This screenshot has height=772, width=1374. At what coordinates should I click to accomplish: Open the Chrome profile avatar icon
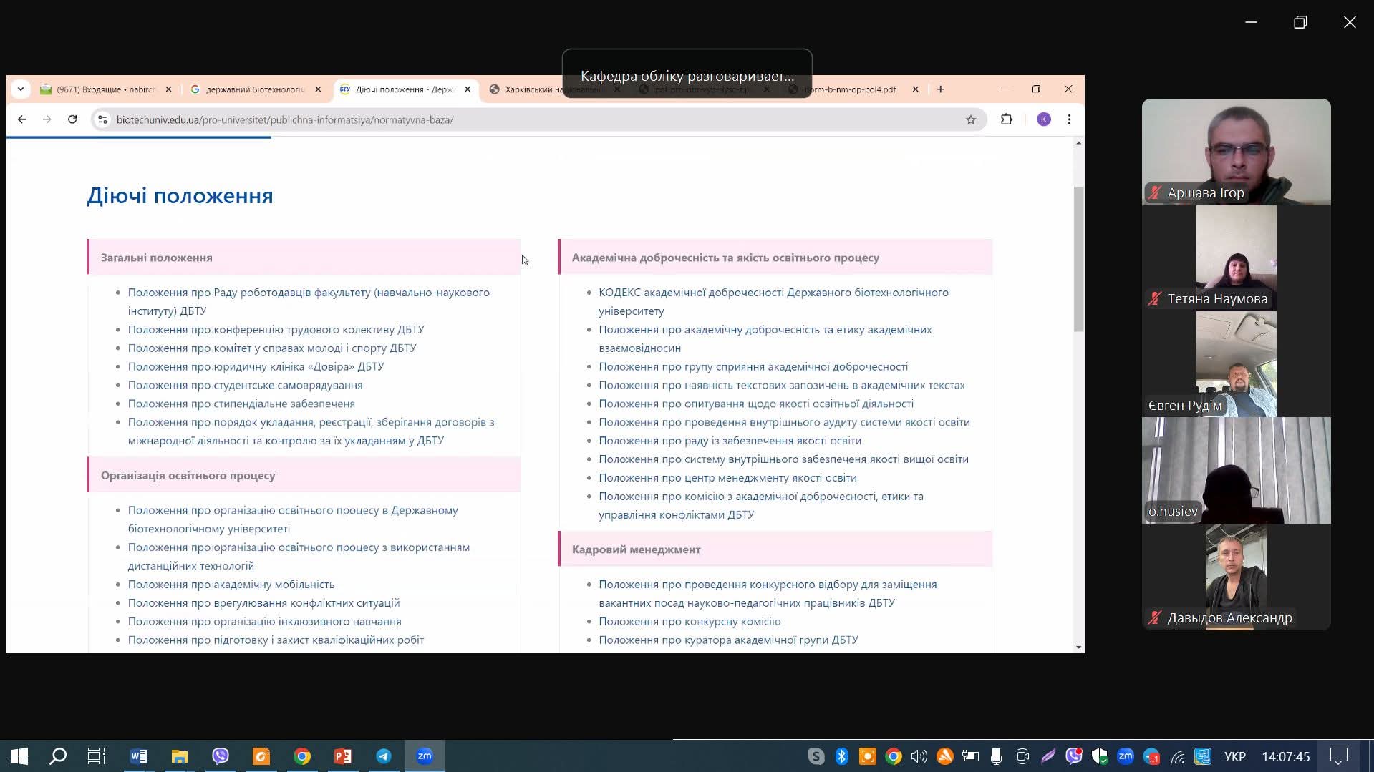pos(1043,119)
